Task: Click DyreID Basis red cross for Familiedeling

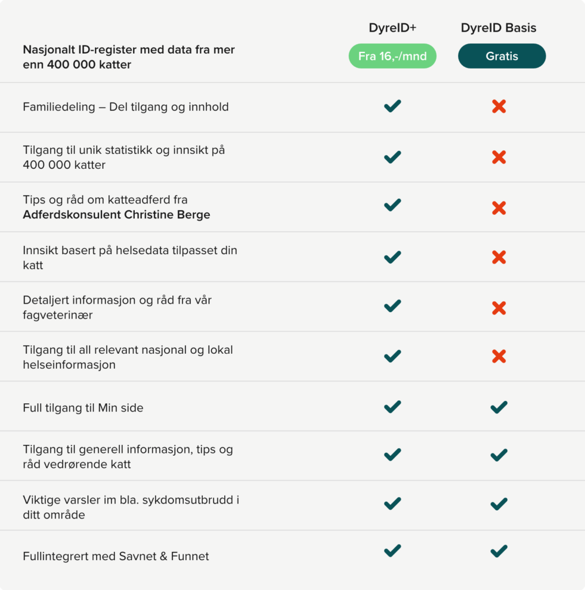Action: pyautogui.click(x=499, y=106)
